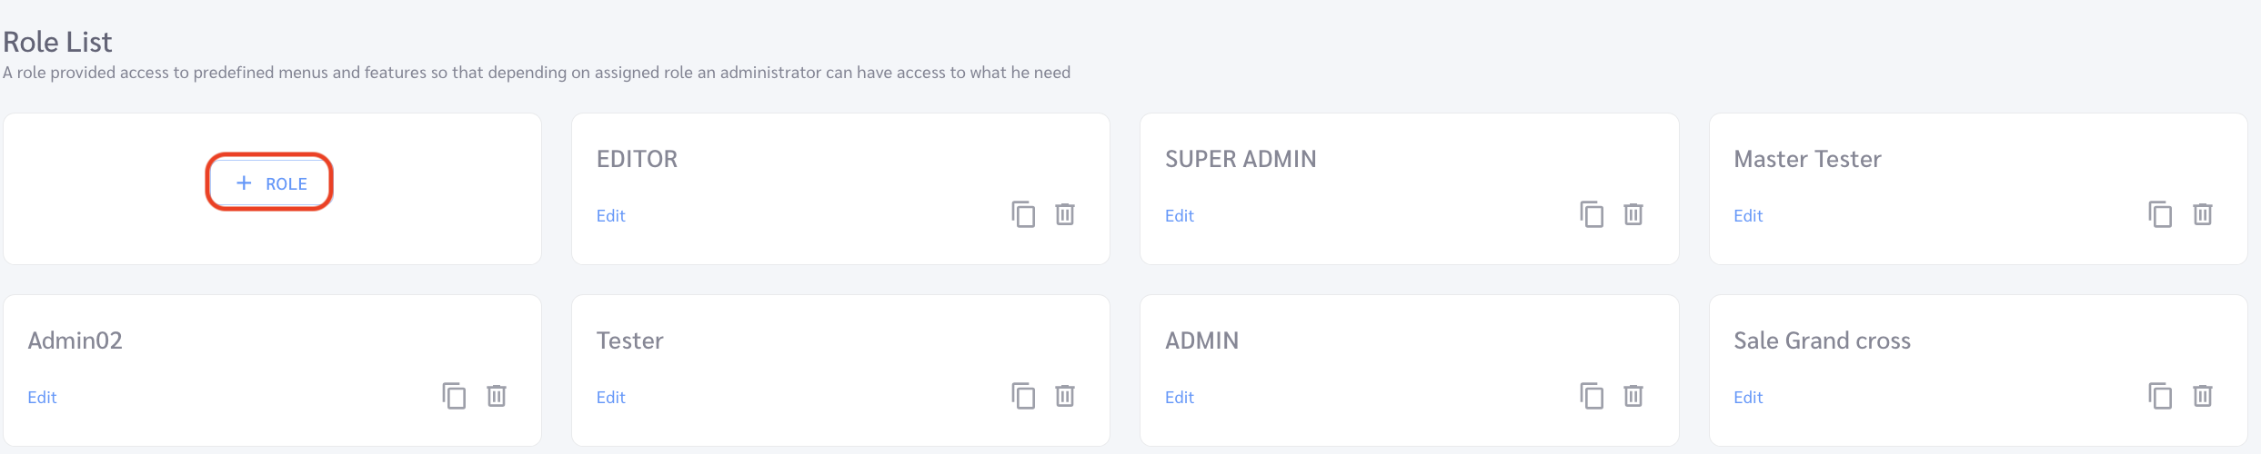Image resolution: width=2261 pixels, height=454 pixels.
Task: Edit the Master Tester role
Action: [1747, 215]
